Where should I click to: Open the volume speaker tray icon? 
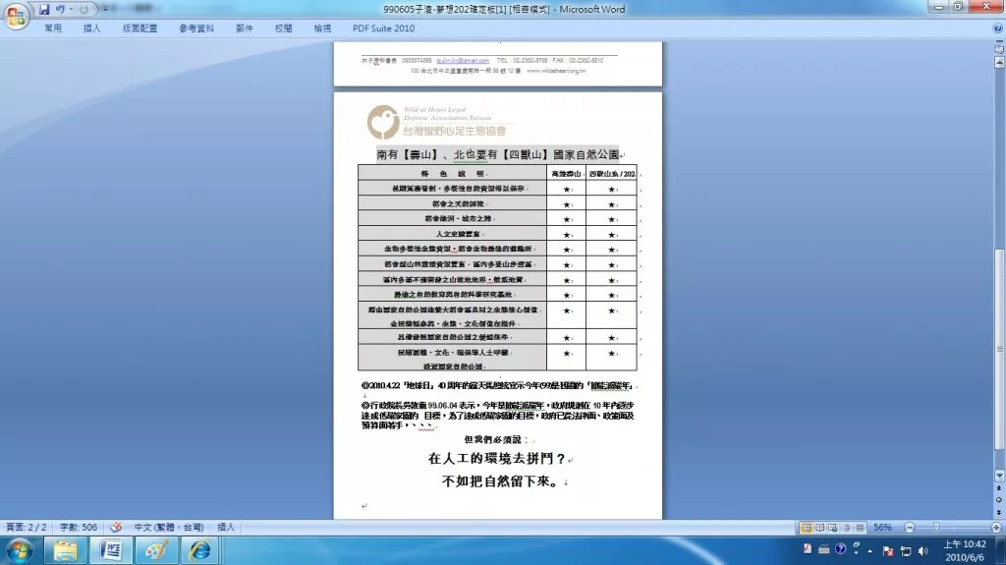(922, 551)
